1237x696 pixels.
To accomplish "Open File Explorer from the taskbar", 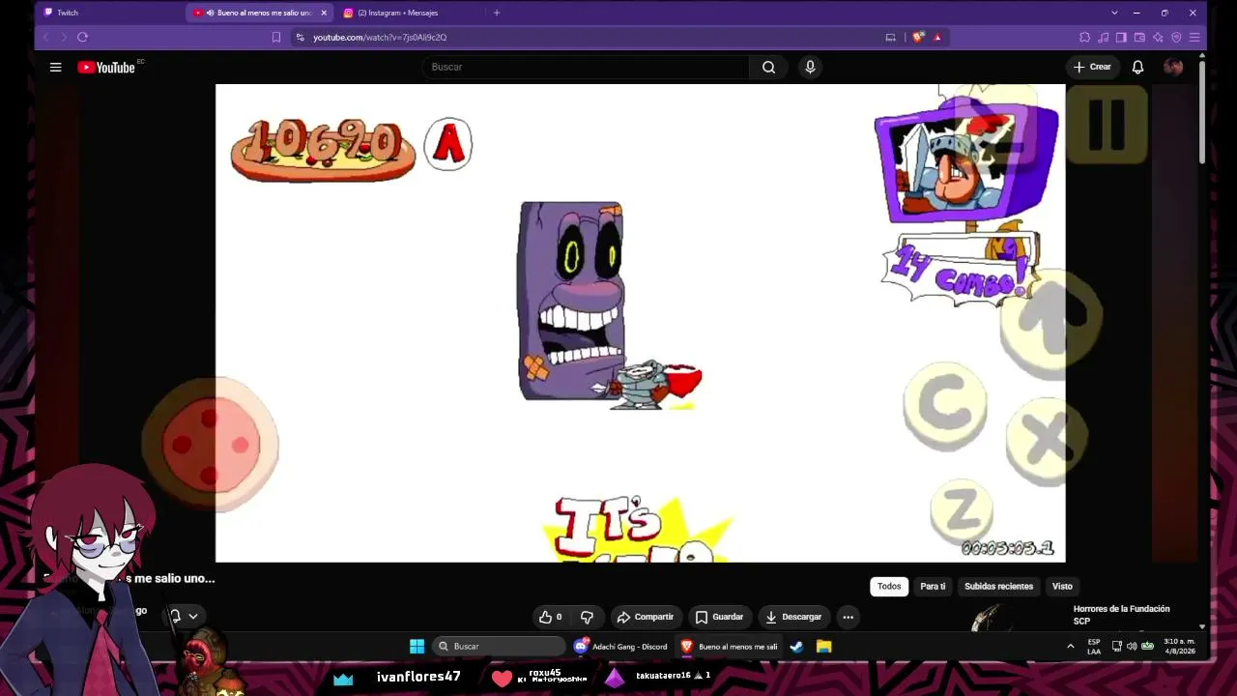I will 823,646.
